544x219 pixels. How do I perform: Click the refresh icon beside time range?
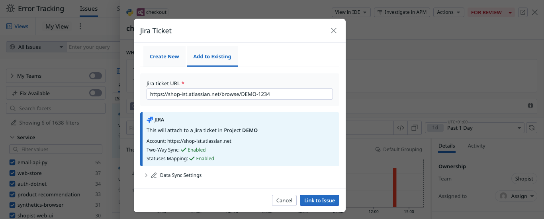(x=531, y=128)
